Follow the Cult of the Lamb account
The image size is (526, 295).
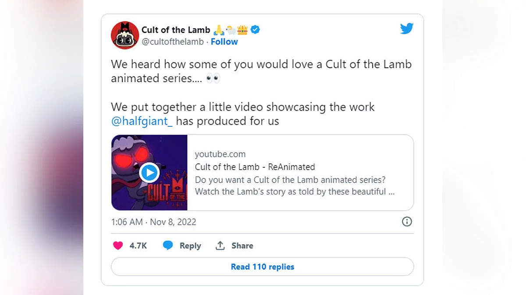224,42
